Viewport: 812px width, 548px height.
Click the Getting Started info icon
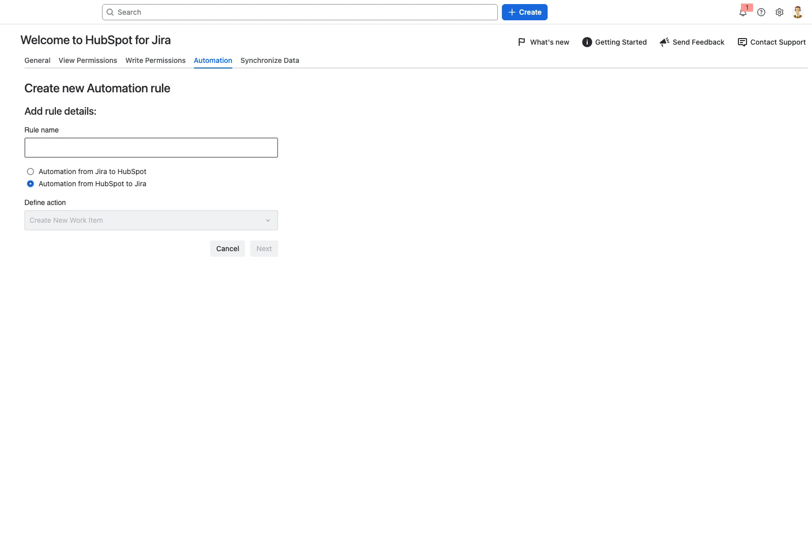tap(587, 42)
